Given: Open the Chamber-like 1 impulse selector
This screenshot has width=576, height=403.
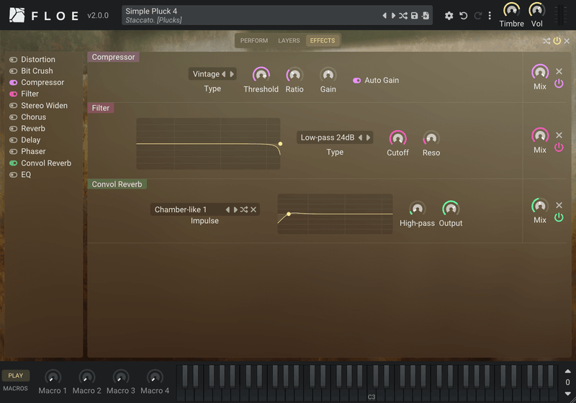Looking at the screenshot, I should (181, 209).
